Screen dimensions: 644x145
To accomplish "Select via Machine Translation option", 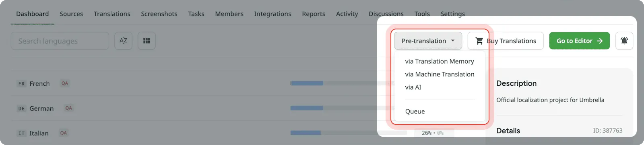I will click(440, 74).
